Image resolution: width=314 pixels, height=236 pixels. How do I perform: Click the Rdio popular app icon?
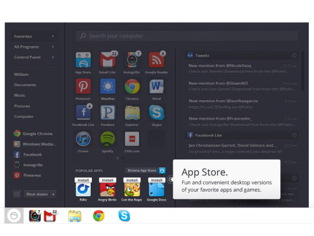(x=83, y=189)
